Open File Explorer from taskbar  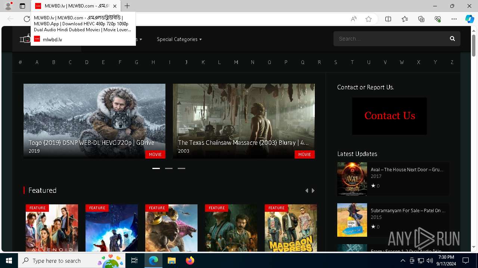[x=171, y=261]
